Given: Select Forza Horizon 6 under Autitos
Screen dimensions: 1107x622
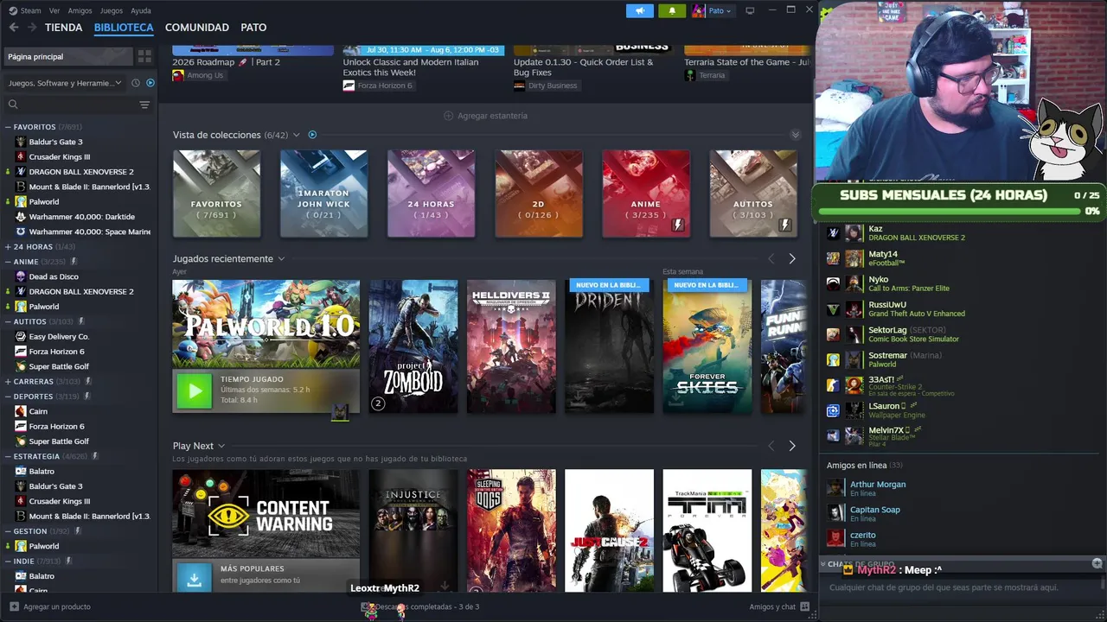Looking at the screenshot, I should [x=56, y=352].
